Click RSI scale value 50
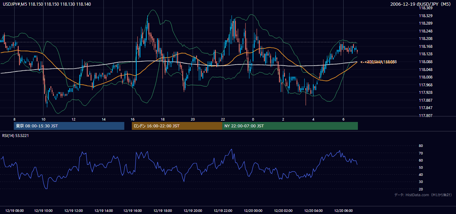Image resolution: width=456 pixels, height=214 pixels. [421, 167]
